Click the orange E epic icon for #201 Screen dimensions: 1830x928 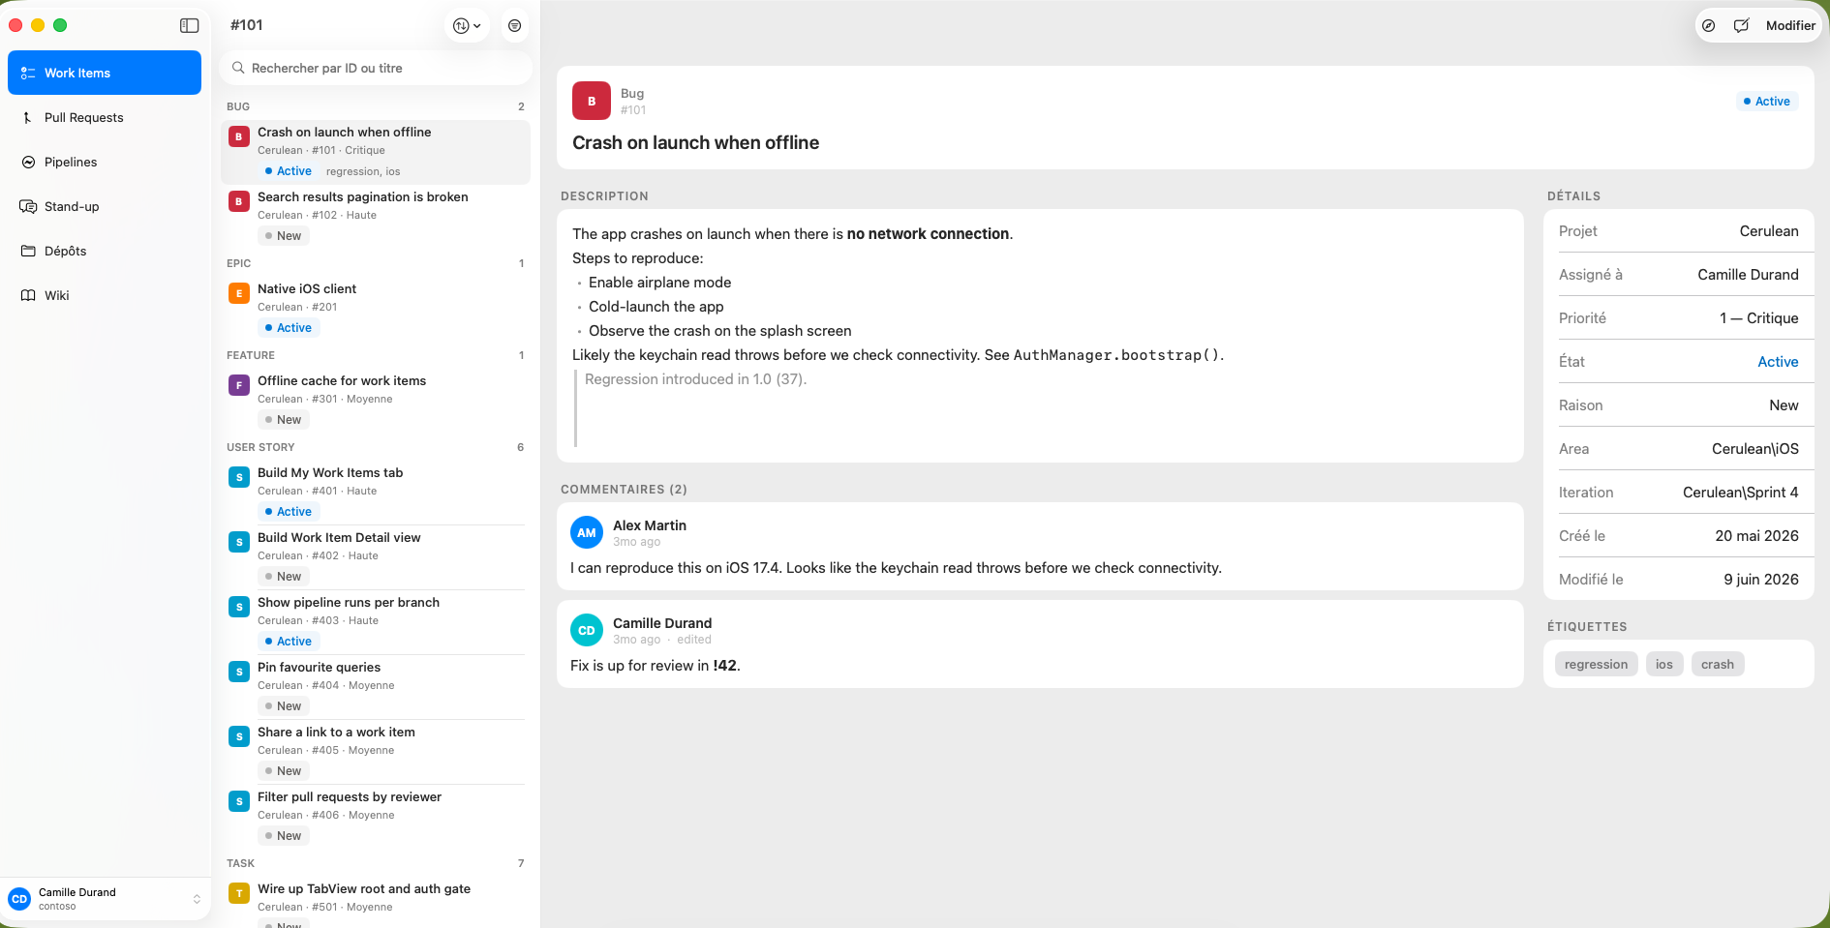(238, 293)
